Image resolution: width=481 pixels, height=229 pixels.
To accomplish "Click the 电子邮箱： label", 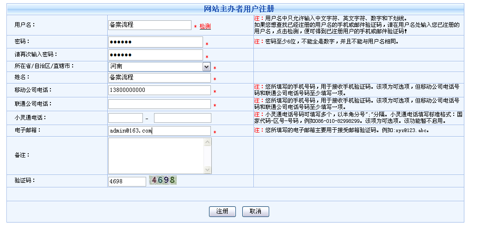I will tap(28, 130).
